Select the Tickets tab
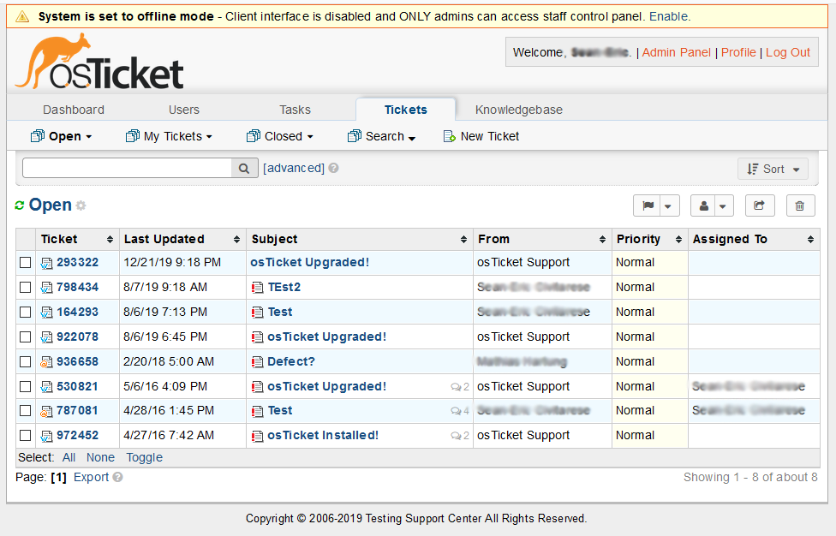836x536 pixels. point(406,110)
